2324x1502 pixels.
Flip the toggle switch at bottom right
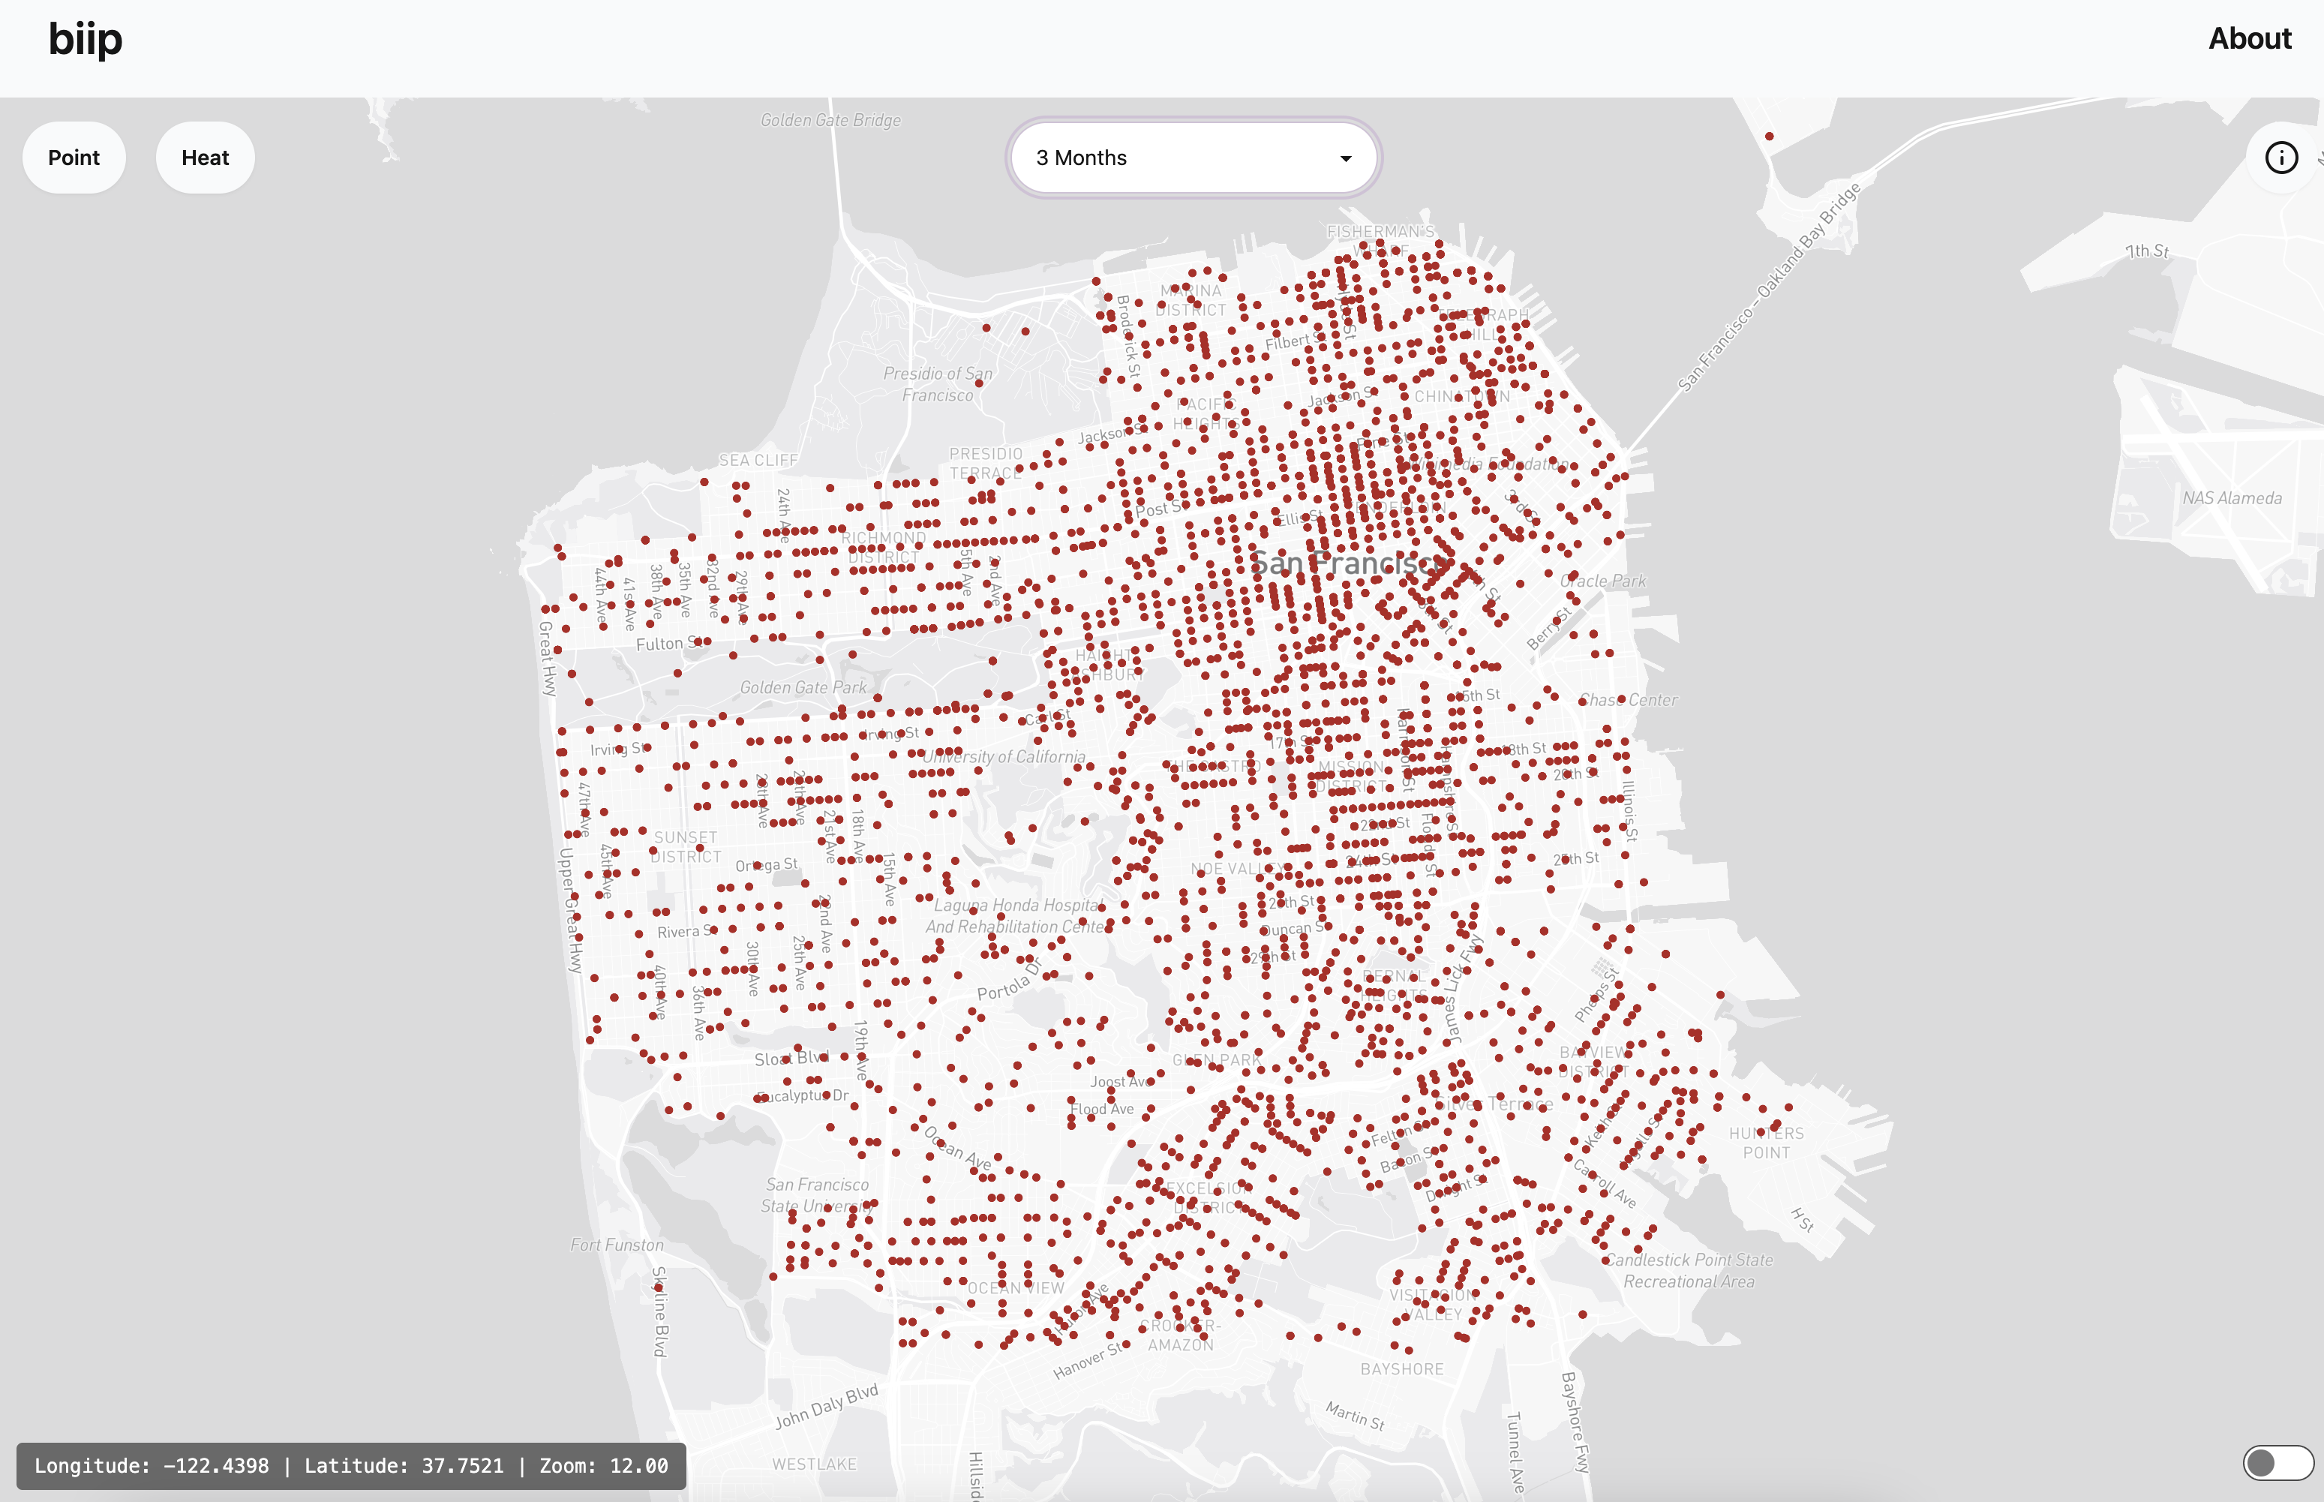coord(2277,1462)
